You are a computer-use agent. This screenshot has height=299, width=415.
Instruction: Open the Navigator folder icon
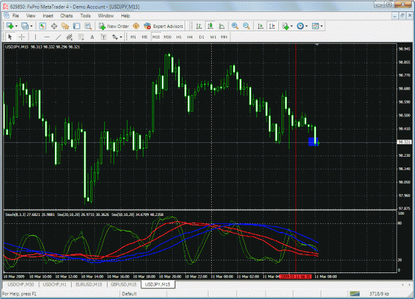click(65, 26)
